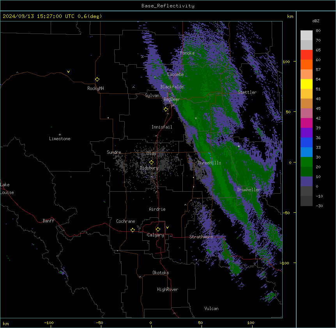Click the RedDeer city label

(x=172, y=99)
